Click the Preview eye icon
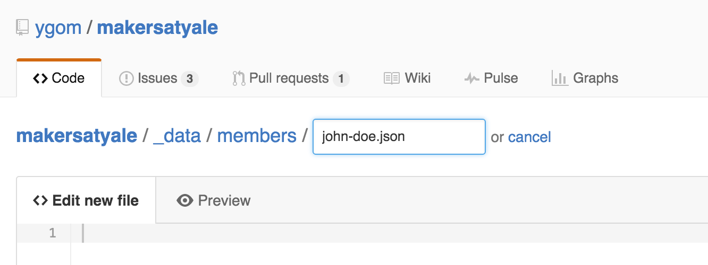Viewport: 708px width, 265px height. click(184, 200)
